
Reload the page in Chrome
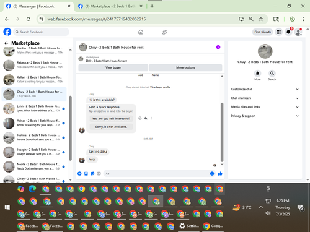click(x=29, y=19)
